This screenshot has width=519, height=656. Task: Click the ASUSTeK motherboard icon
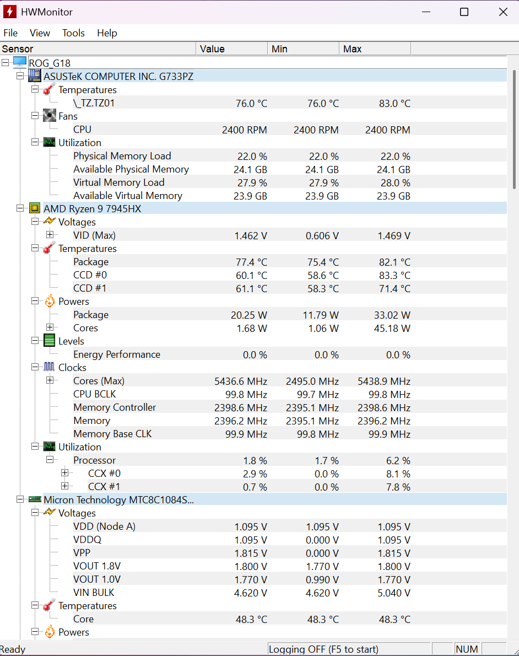tap(35, 76)
